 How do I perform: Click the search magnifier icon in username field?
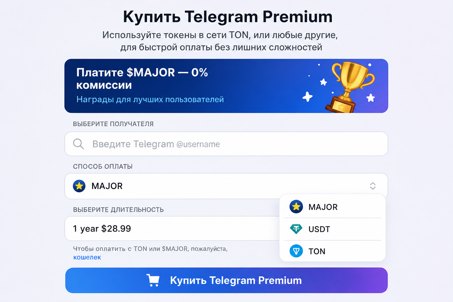tap(78, 144)
